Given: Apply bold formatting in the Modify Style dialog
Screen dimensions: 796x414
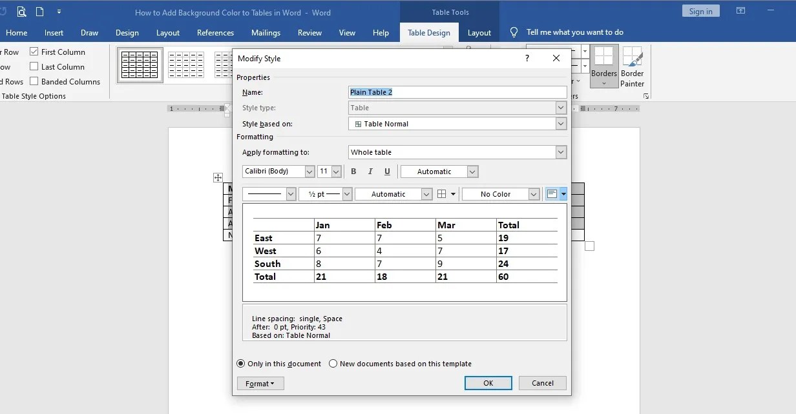Looking at the screenshot, I should pos(353,171).
